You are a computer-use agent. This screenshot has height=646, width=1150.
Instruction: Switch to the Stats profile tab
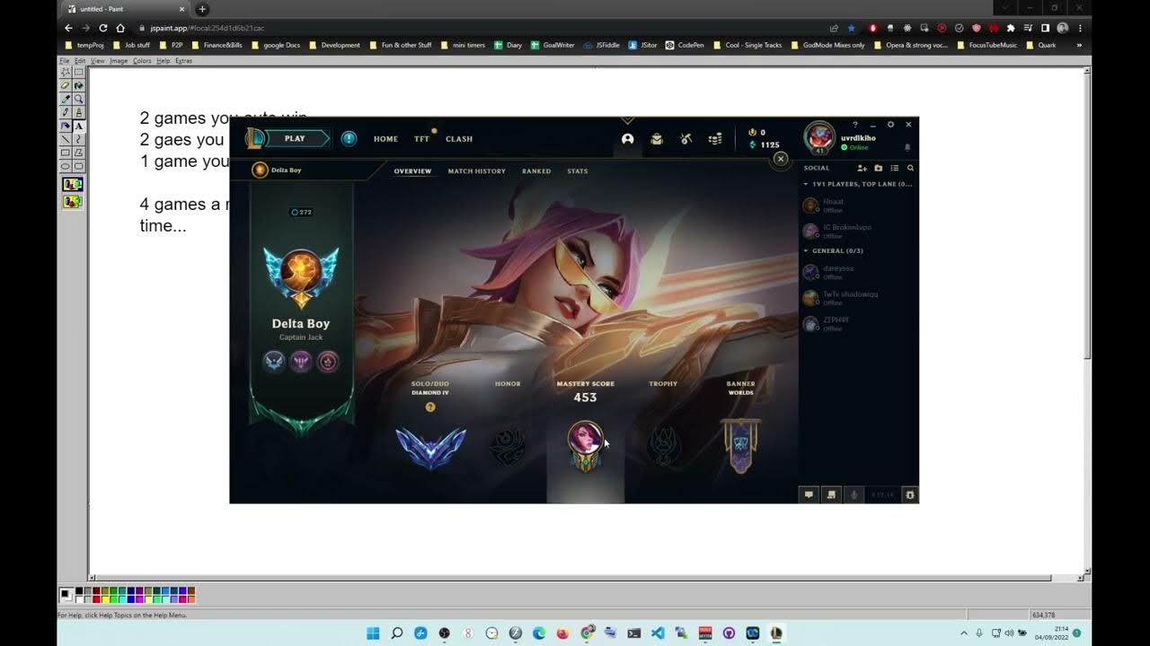[x=578, y=170]
